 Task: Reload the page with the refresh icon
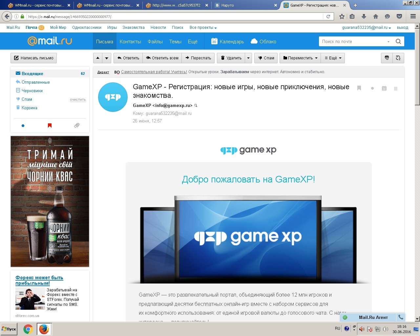pos(328,16)
